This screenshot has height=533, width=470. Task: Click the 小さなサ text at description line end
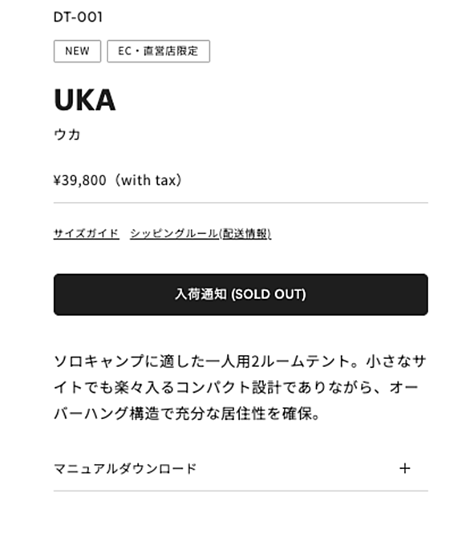(x=396, y=361)
